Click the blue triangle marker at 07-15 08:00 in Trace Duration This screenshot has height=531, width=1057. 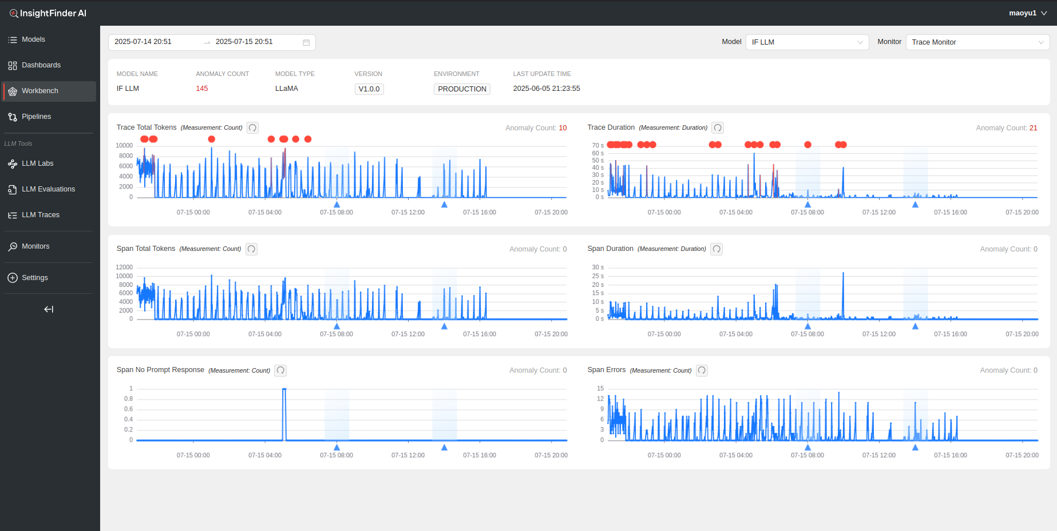807,205
